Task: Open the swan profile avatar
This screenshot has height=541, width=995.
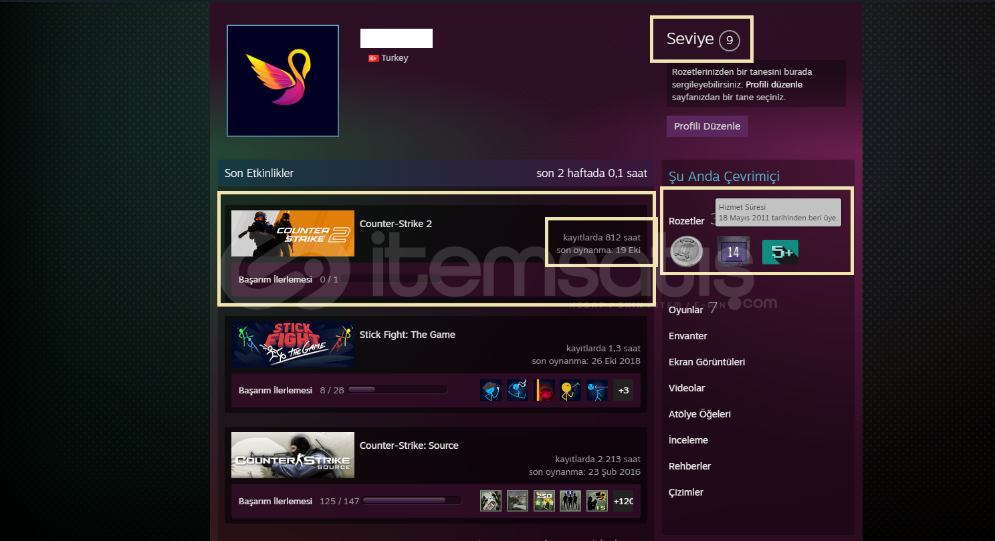Action: (x=283, y=80)
